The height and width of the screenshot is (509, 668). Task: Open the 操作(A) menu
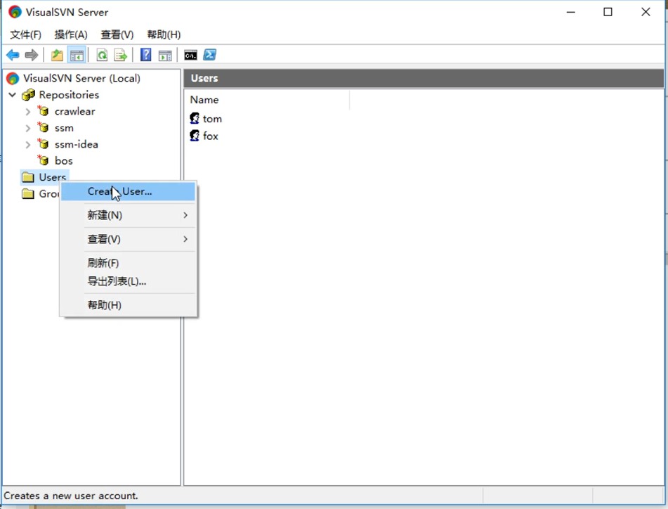(71, 34)
